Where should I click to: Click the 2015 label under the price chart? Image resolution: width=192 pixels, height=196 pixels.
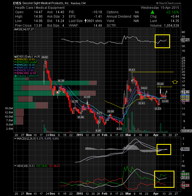pos(80,135)
